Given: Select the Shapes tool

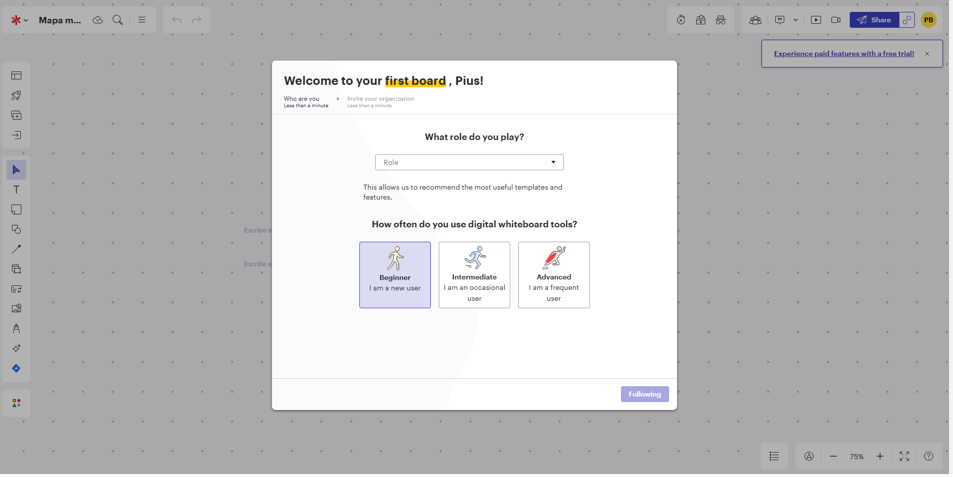Looking at the screenshot, I should pos(16,229).
